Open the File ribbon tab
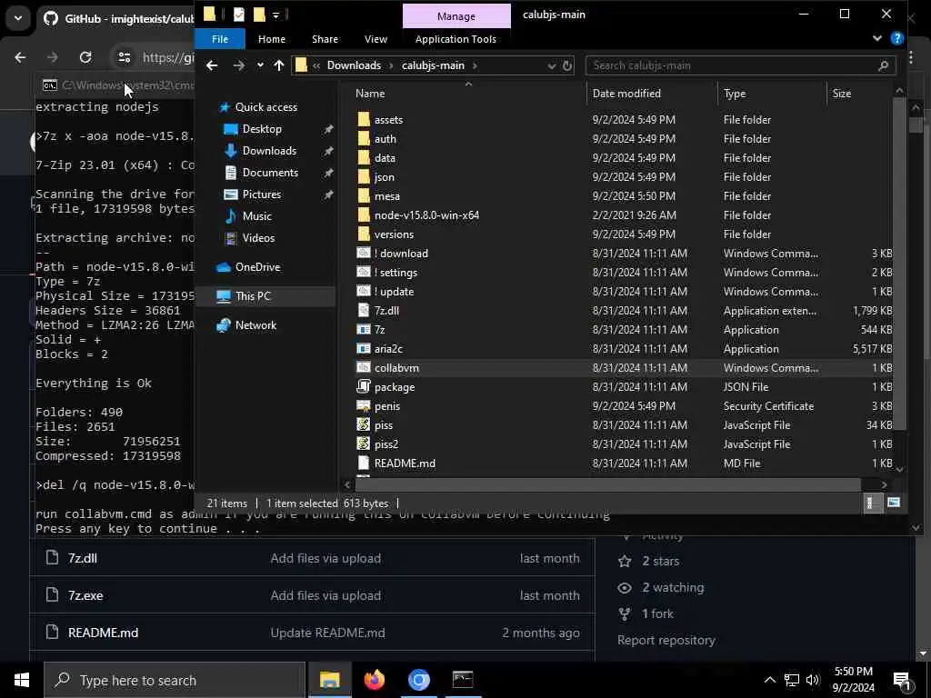The image size is (931, 698). [220, 38]
